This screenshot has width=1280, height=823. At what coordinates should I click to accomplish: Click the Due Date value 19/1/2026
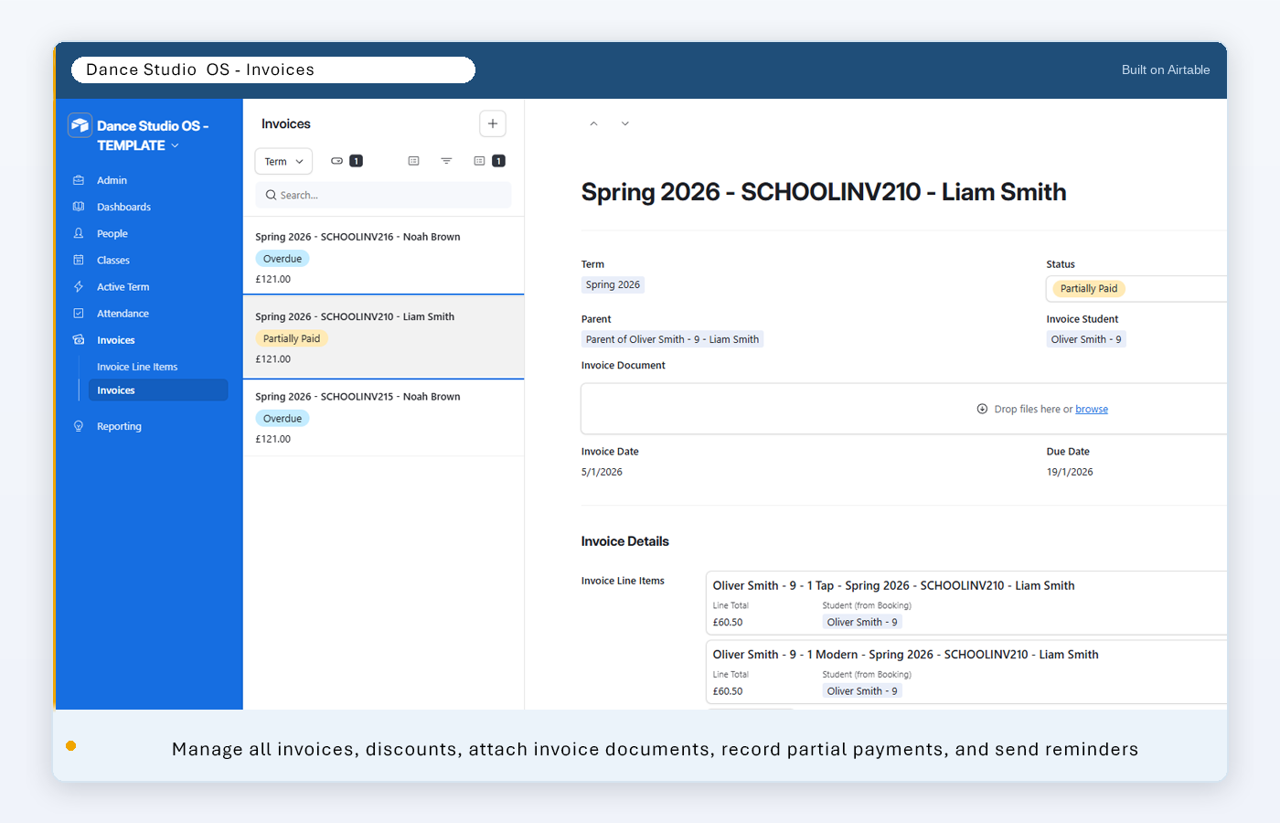coord(1070,472)
